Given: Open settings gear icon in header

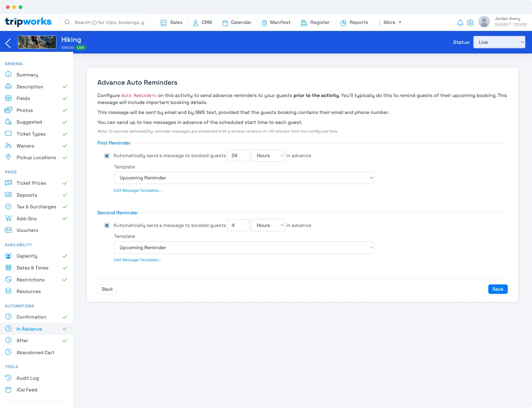Looking at the screenshot, I should click(470, 23).
